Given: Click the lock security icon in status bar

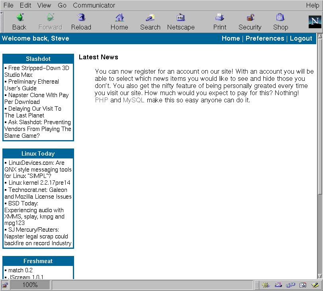Looking at the screenshot, I should [x=5, y=285].
